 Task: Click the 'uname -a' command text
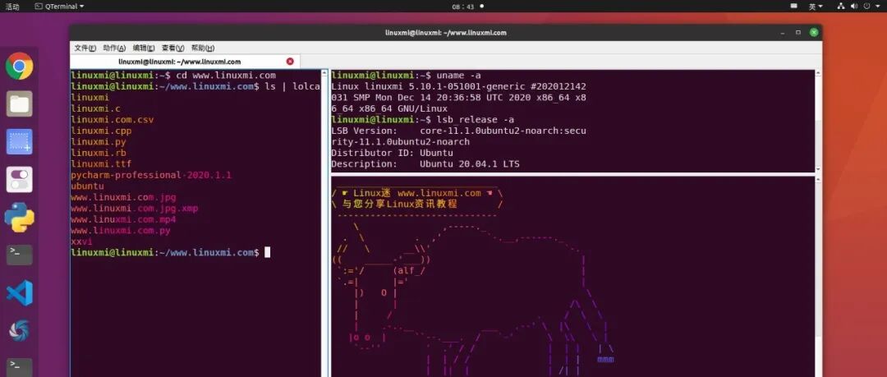459,76
